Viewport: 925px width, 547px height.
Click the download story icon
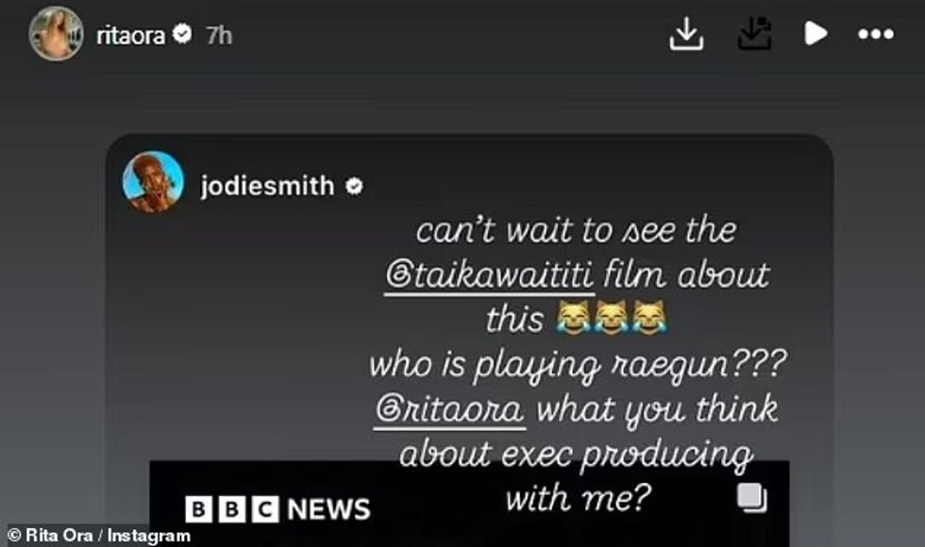(x=686, y=34)
